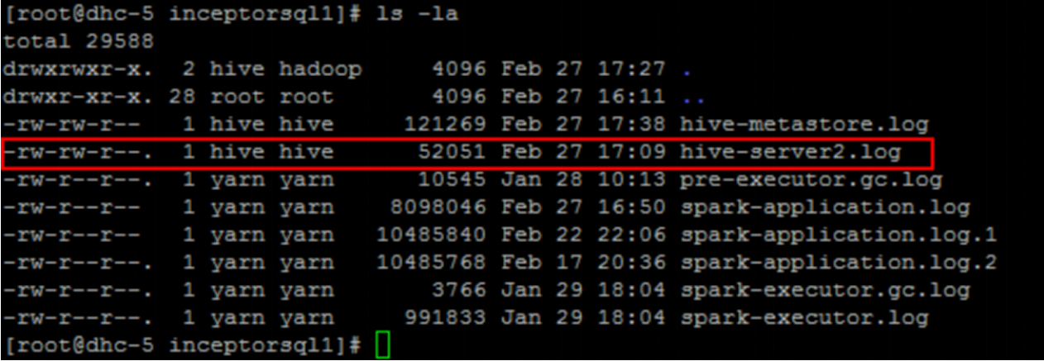Click the spark-application.log.1 filename
This screenshot has width=1044, height=361.
(x=838, y=235)
